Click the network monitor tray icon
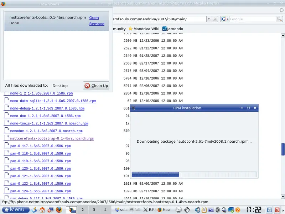This screenshot has height=214, width=285. click(x=231, y=210)
